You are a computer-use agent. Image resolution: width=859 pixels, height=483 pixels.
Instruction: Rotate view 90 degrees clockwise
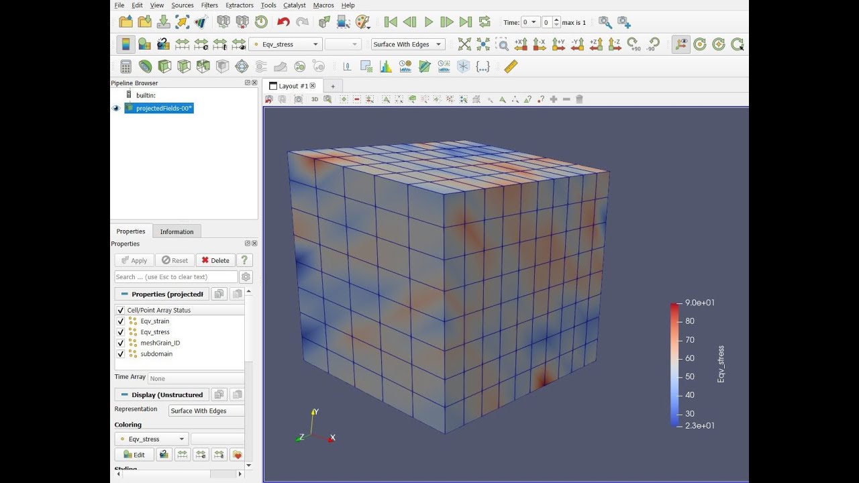634,44
